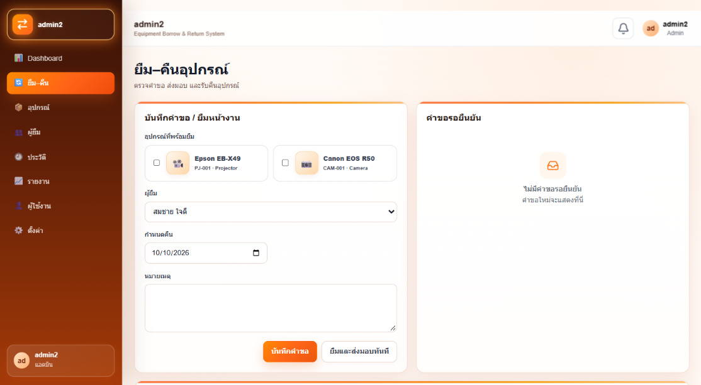The image size is (701, 385).
Task: Click the ประวัติ clock icon in sidebar
Action: (18, 156)
